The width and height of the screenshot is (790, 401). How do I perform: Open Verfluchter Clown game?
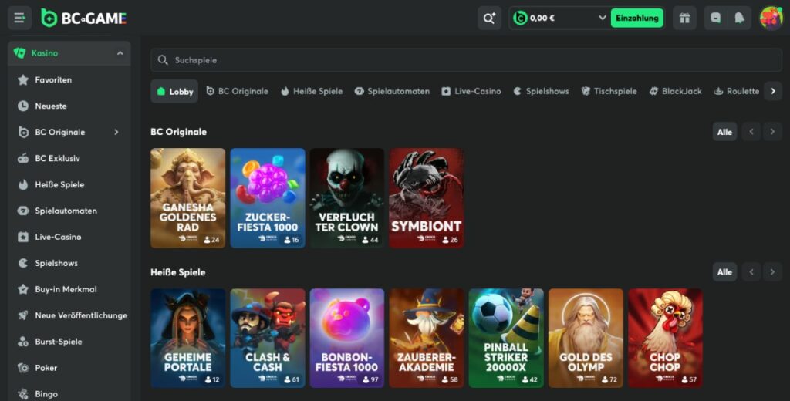[346, 198]
